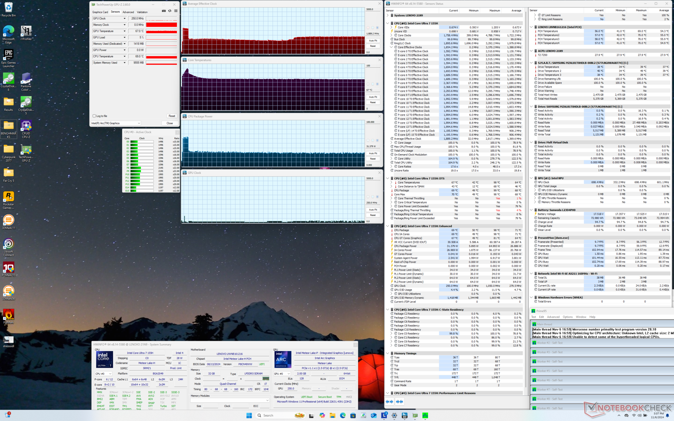Image resolution: width=674 pixels, height=421 pixels.
Task: Open the Recycle Bin desktop icon
Action: pyautogui.click(x=8, y=10)
